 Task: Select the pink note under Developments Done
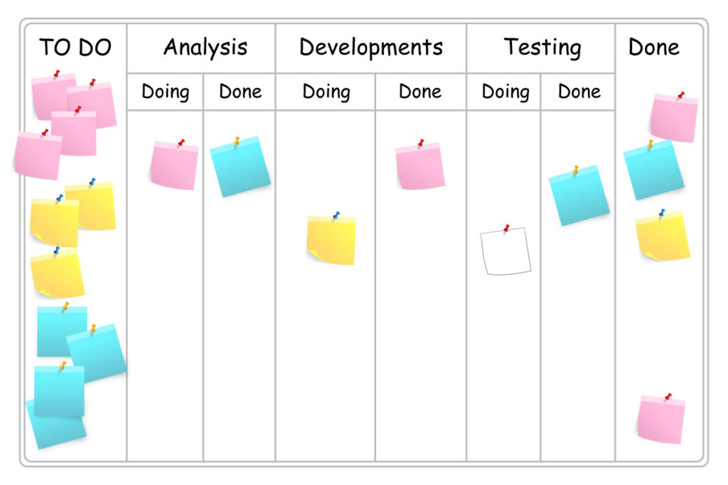pos(420,166)
